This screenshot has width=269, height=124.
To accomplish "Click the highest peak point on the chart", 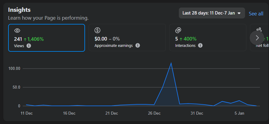I will pyautogui.click(x=171, y=63).
